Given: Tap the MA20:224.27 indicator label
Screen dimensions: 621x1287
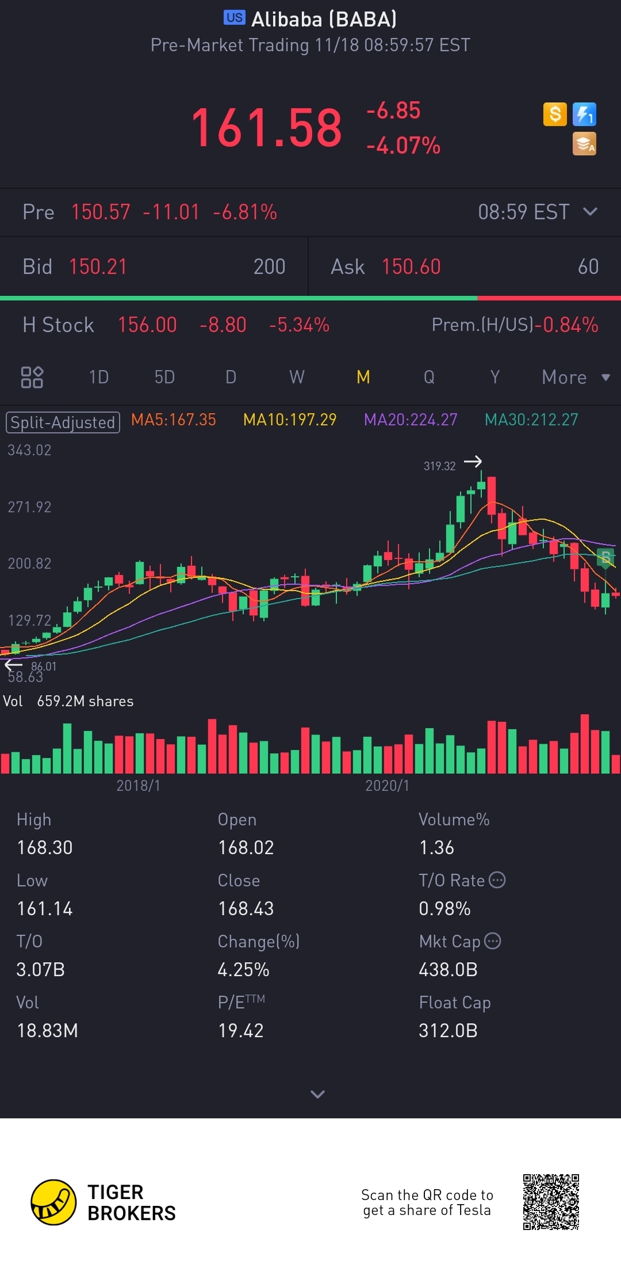Looking at the screenshot, I should coord(411,420).
